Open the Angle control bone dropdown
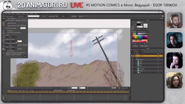The width and height of the screenshot is (185, 104). pyautogui.click(x=11, y=41)
